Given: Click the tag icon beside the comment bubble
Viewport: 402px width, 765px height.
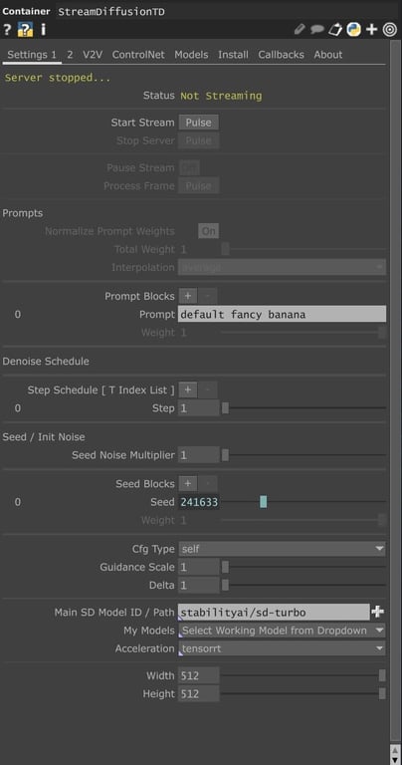Looking at the screenshot, I should pos(335,30).
